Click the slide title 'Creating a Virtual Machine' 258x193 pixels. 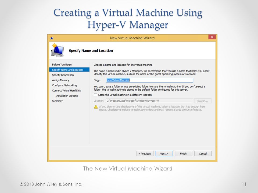click(128, 19)
